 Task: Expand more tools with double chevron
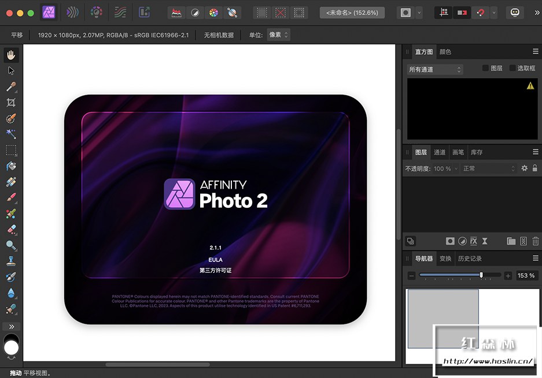pyautogui.click(x=12, y=327)
